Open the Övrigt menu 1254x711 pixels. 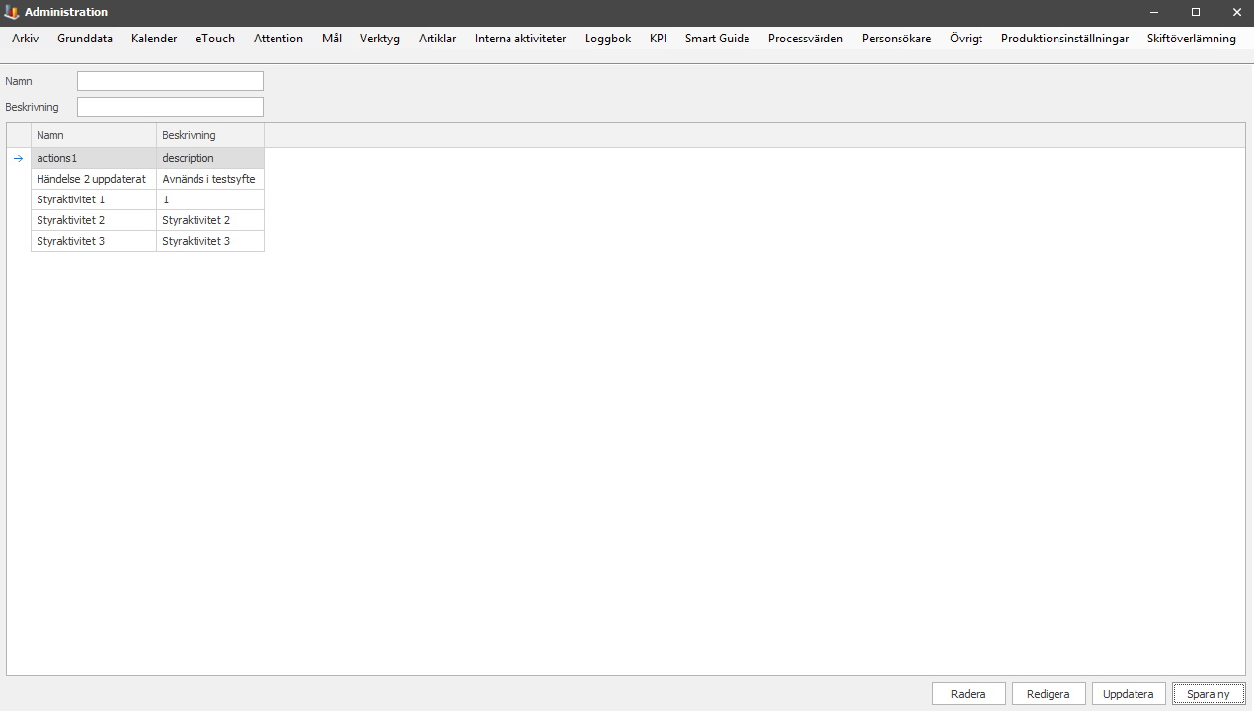pos(966,39)
